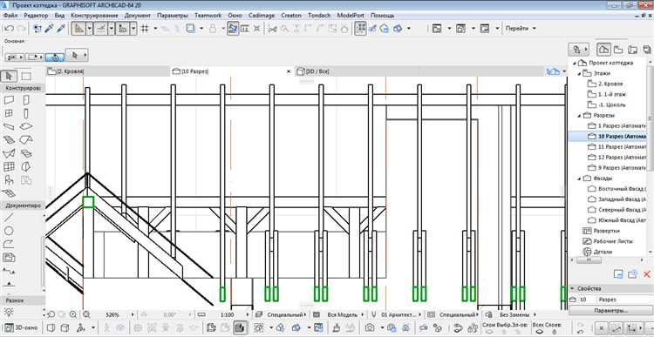
Task: Choose the Beam tool in toolbox
Action: tap(9, 126)
